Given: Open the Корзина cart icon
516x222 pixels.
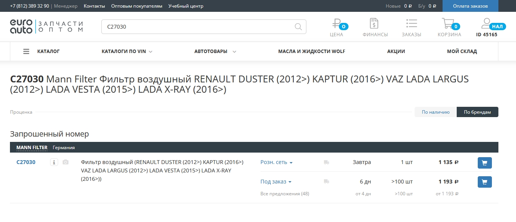Looking at the screenshot, I should (448, 24).
